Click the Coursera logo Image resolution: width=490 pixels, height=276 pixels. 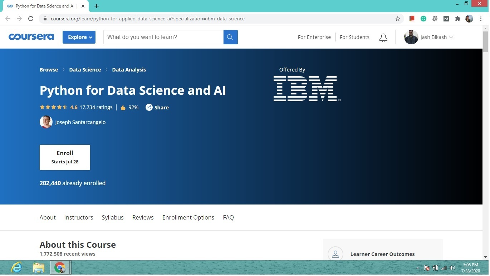[31, 37]
